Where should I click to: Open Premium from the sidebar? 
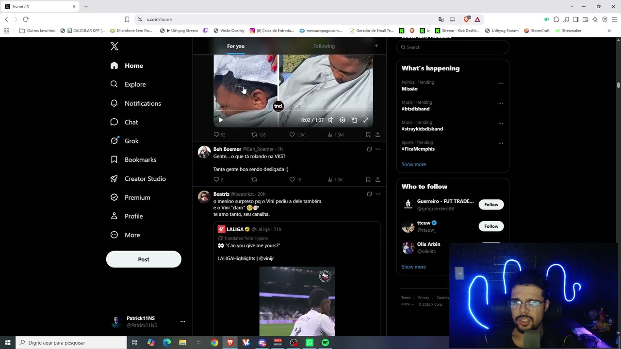(x=130, y=197)
